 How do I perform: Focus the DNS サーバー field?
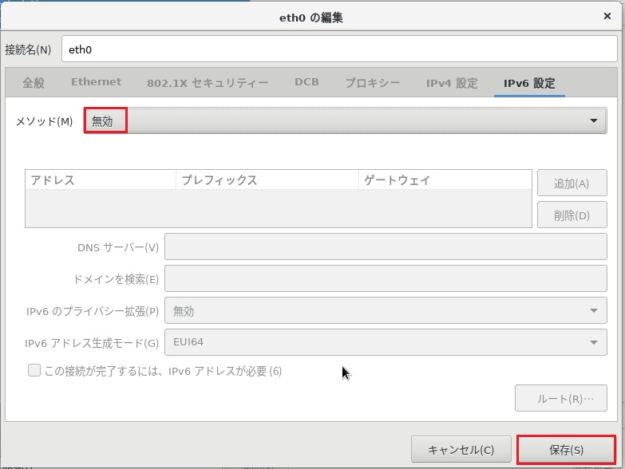(386, 246)
